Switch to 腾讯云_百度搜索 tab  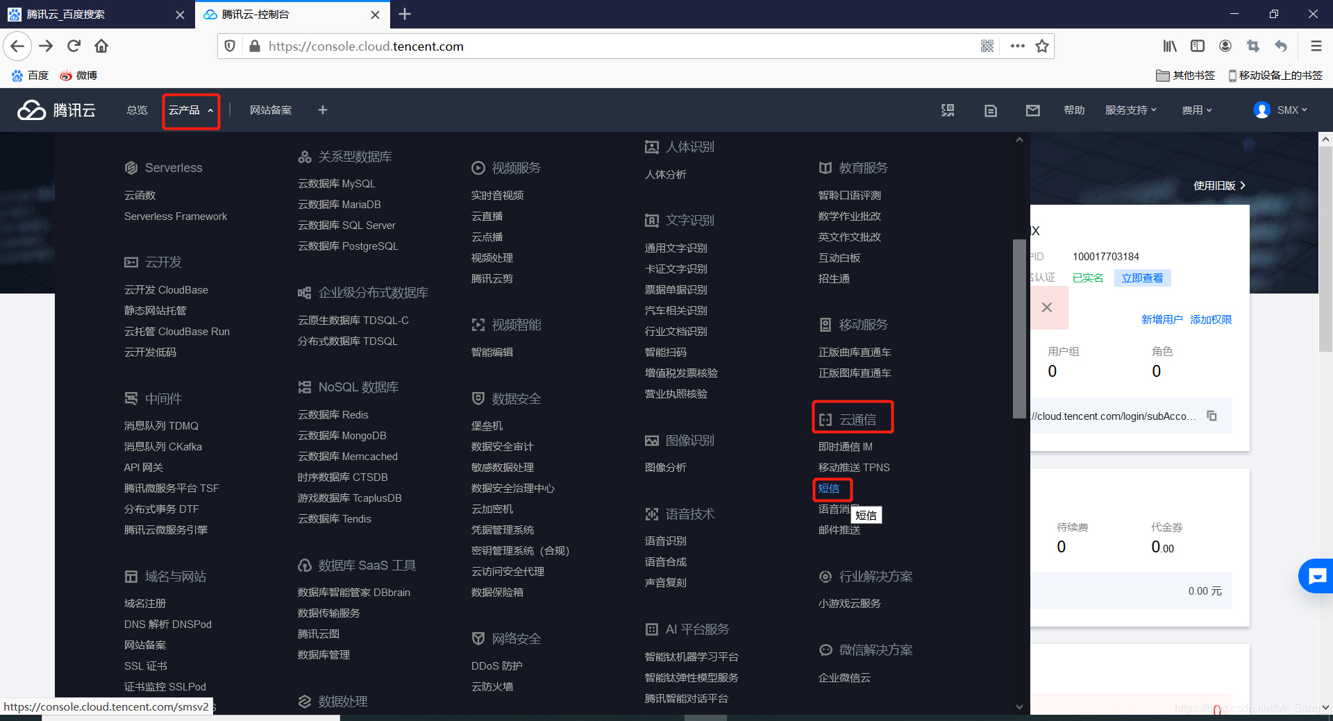[96, 15]
